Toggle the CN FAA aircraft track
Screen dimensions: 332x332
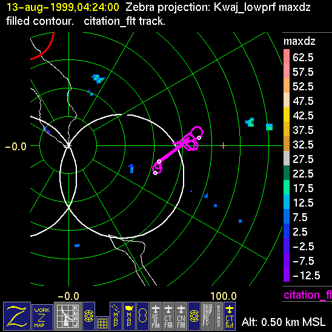point(181,316)
